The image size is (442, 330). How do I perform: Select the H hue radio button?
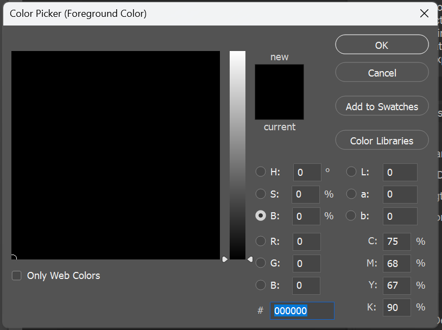click(261, 172)
